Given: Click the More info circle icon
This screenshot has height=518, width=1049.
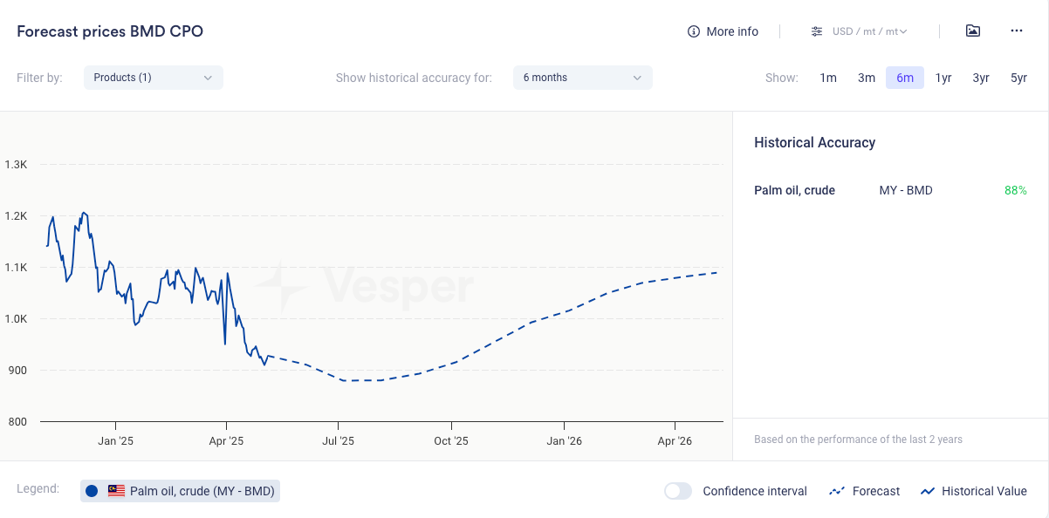Looking at the screenshot, I should click(x=694, y=31).
